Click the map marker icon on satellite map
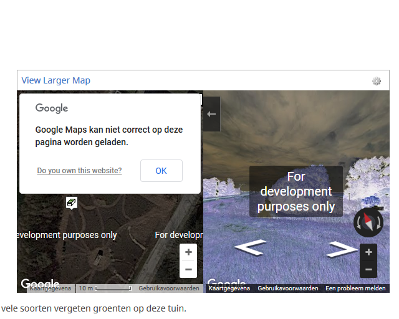Viewport: 399px width, 319px height. (72, 202)
